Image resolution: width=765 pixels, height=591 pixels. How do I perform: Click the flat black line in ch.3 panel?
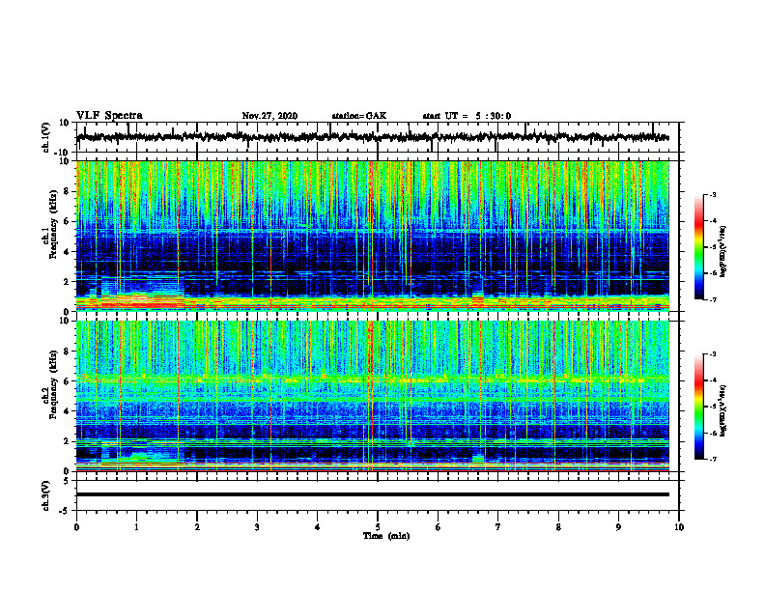click(x=373, y=494)
